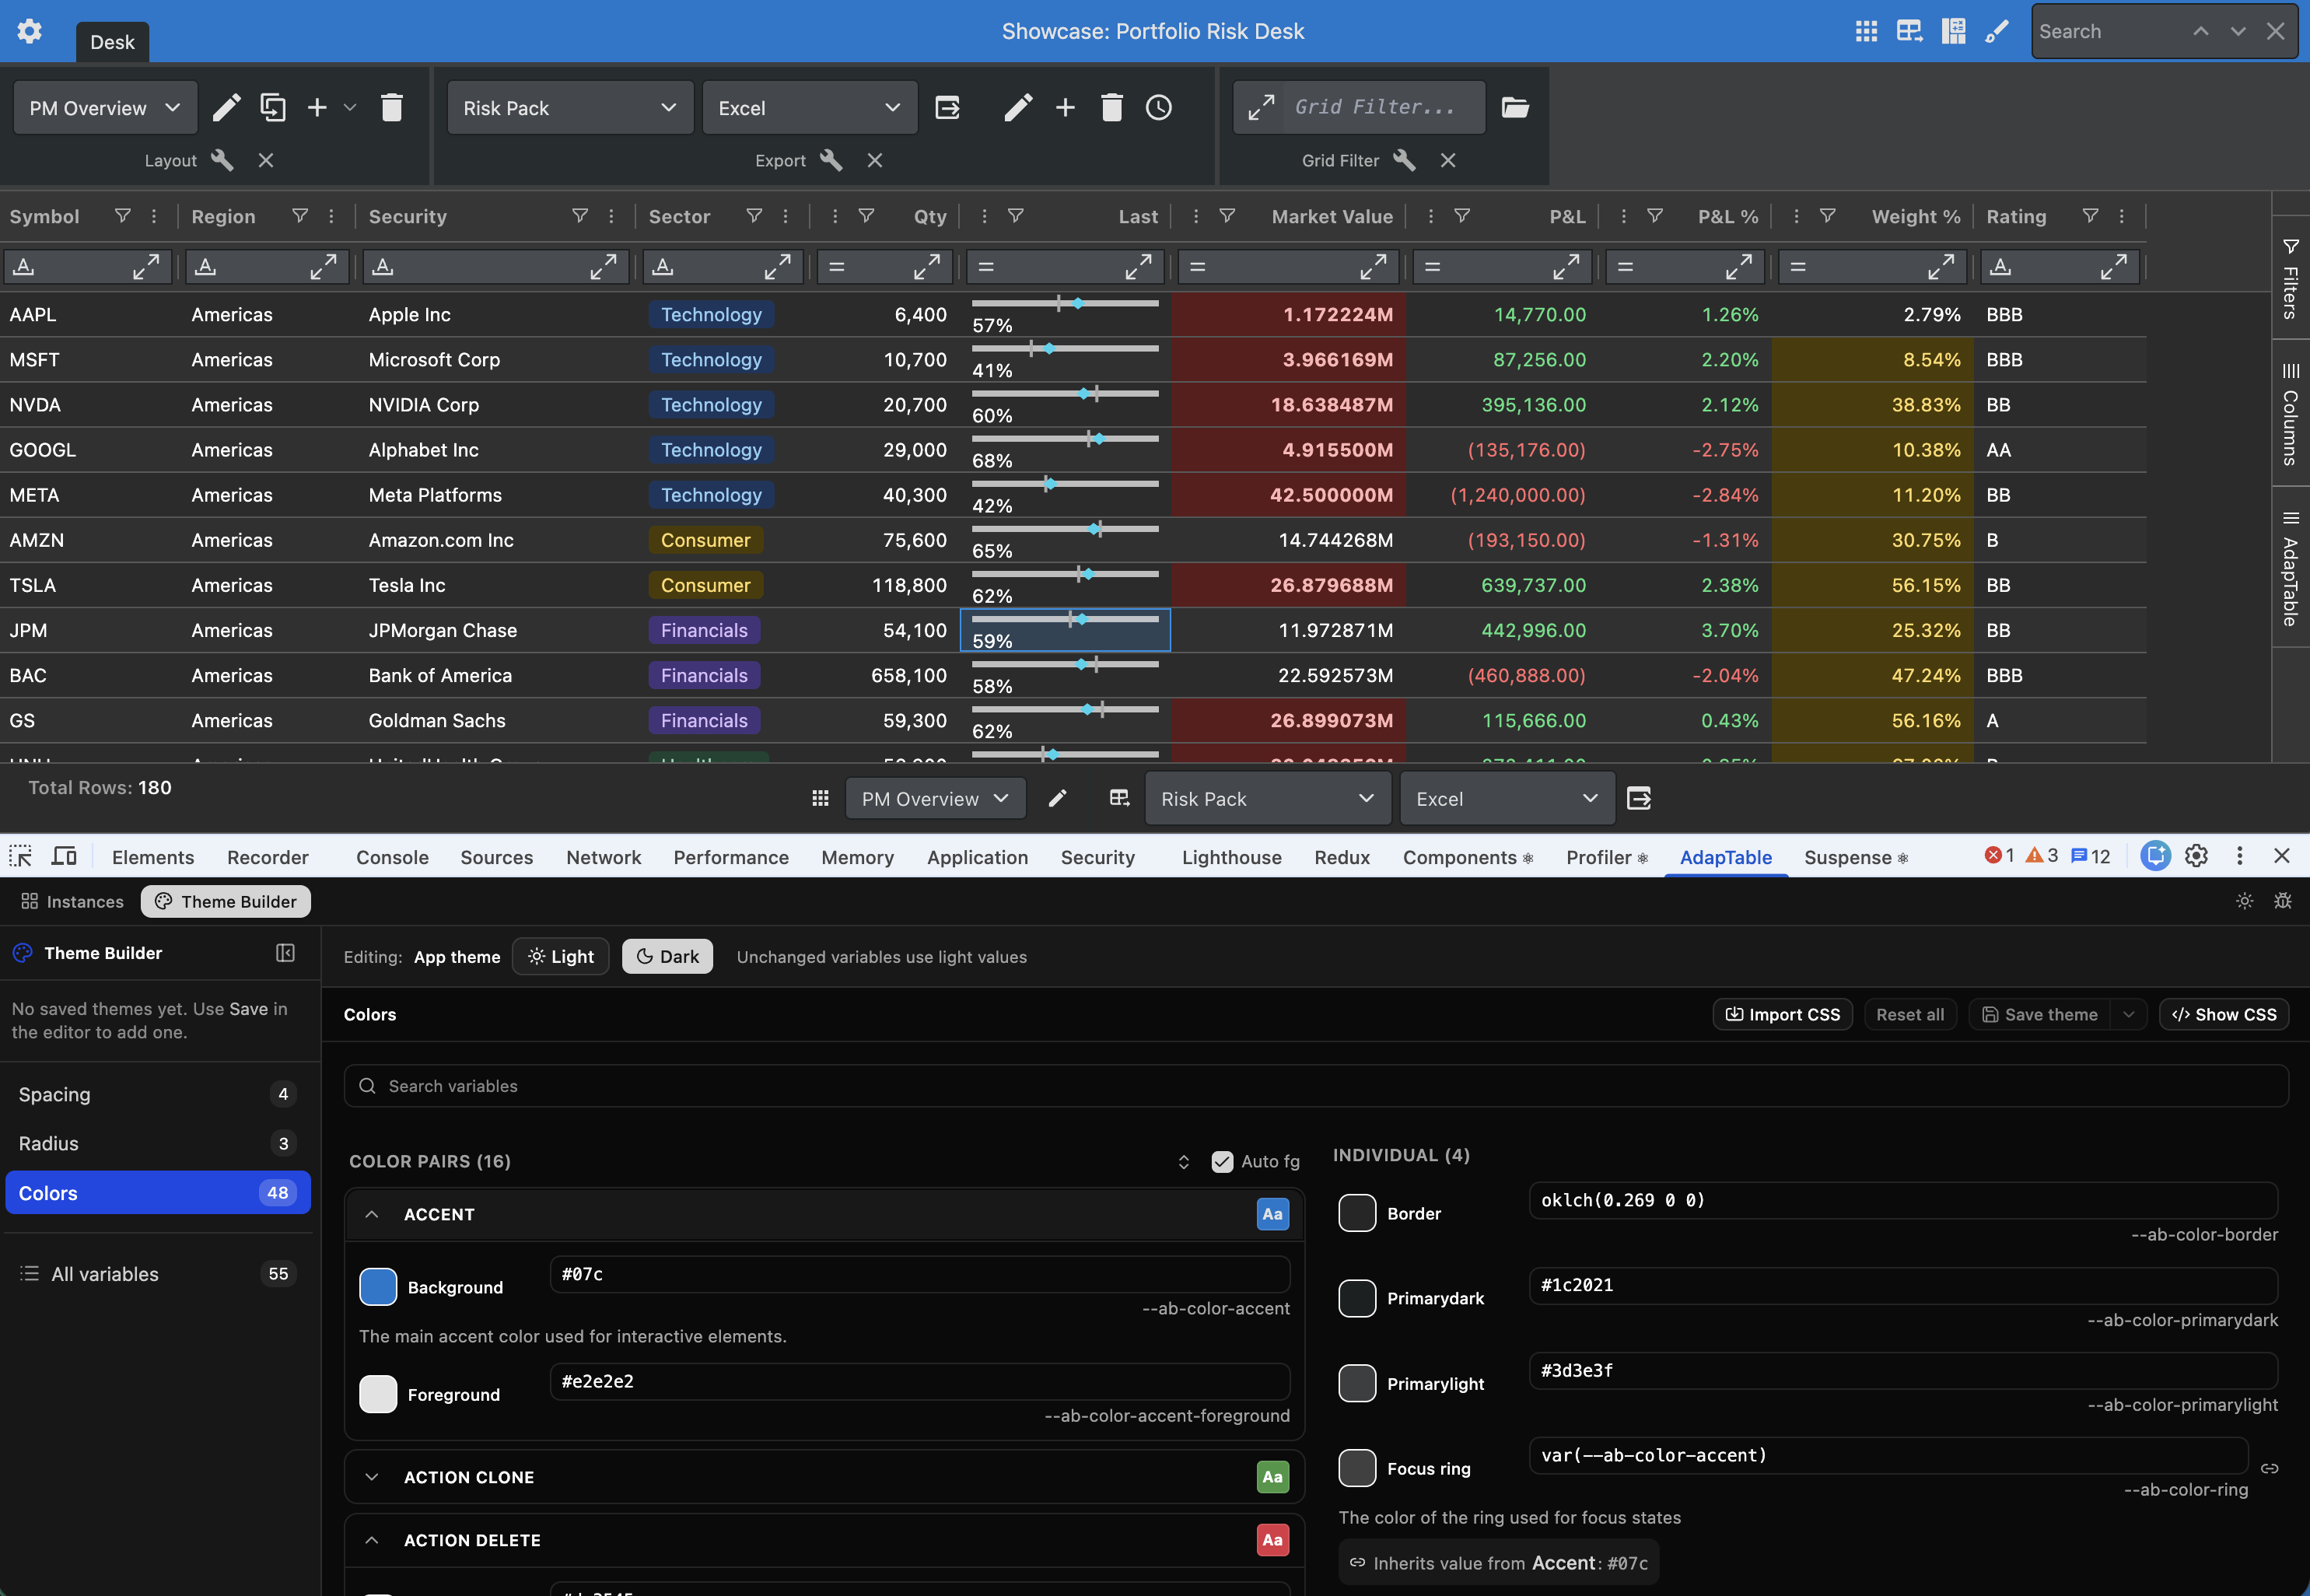
Task: Open the accent Foreground color swatch
Action: coord(378,1394)
